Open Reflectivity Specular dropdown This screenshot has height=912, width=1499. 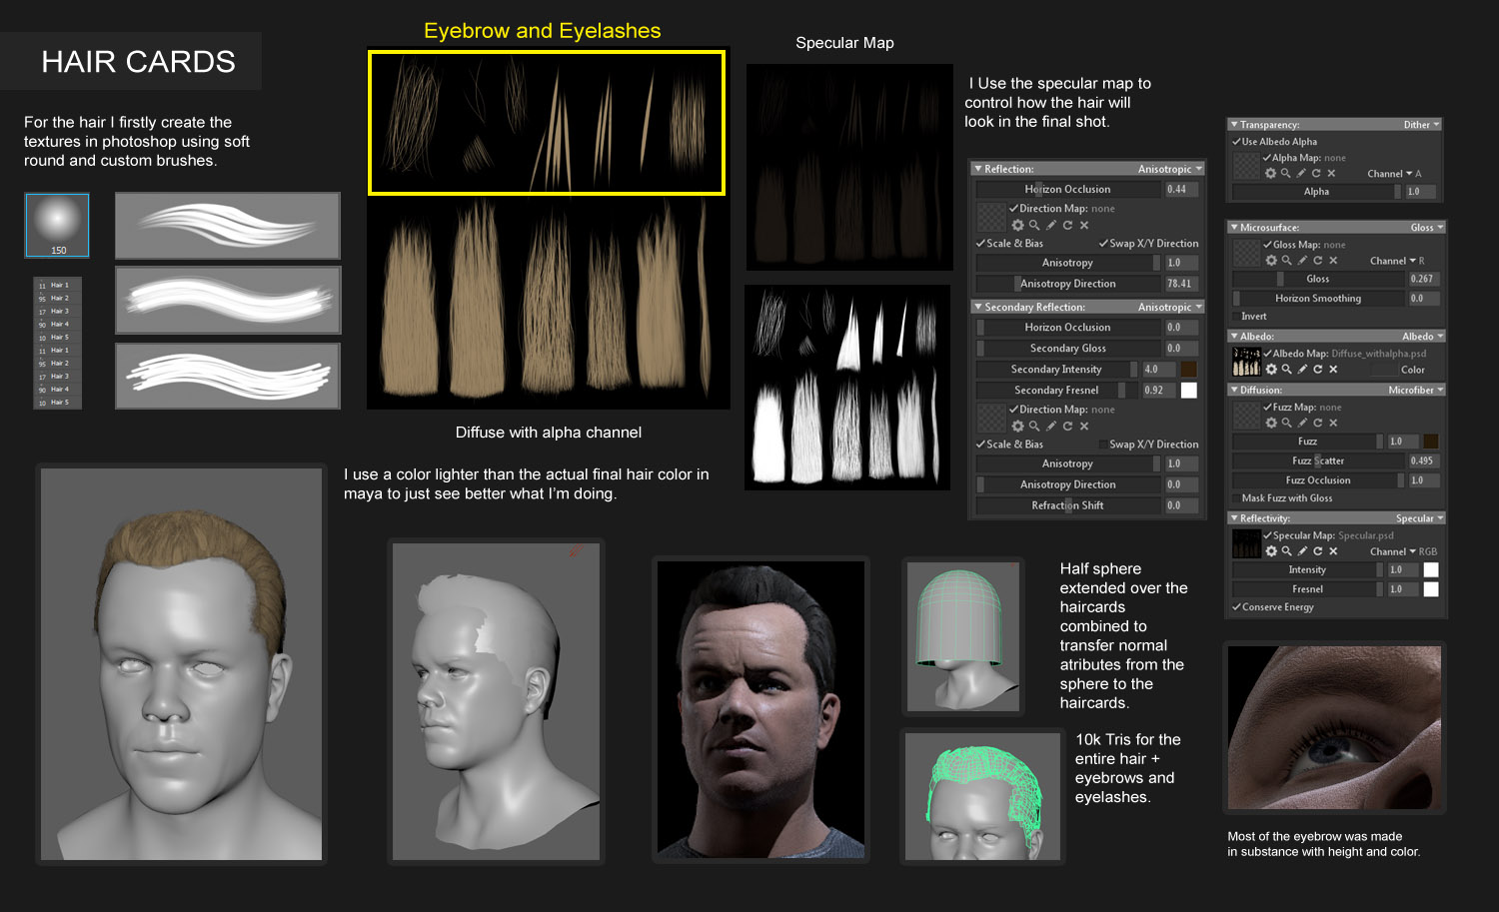click(1419, 518)
